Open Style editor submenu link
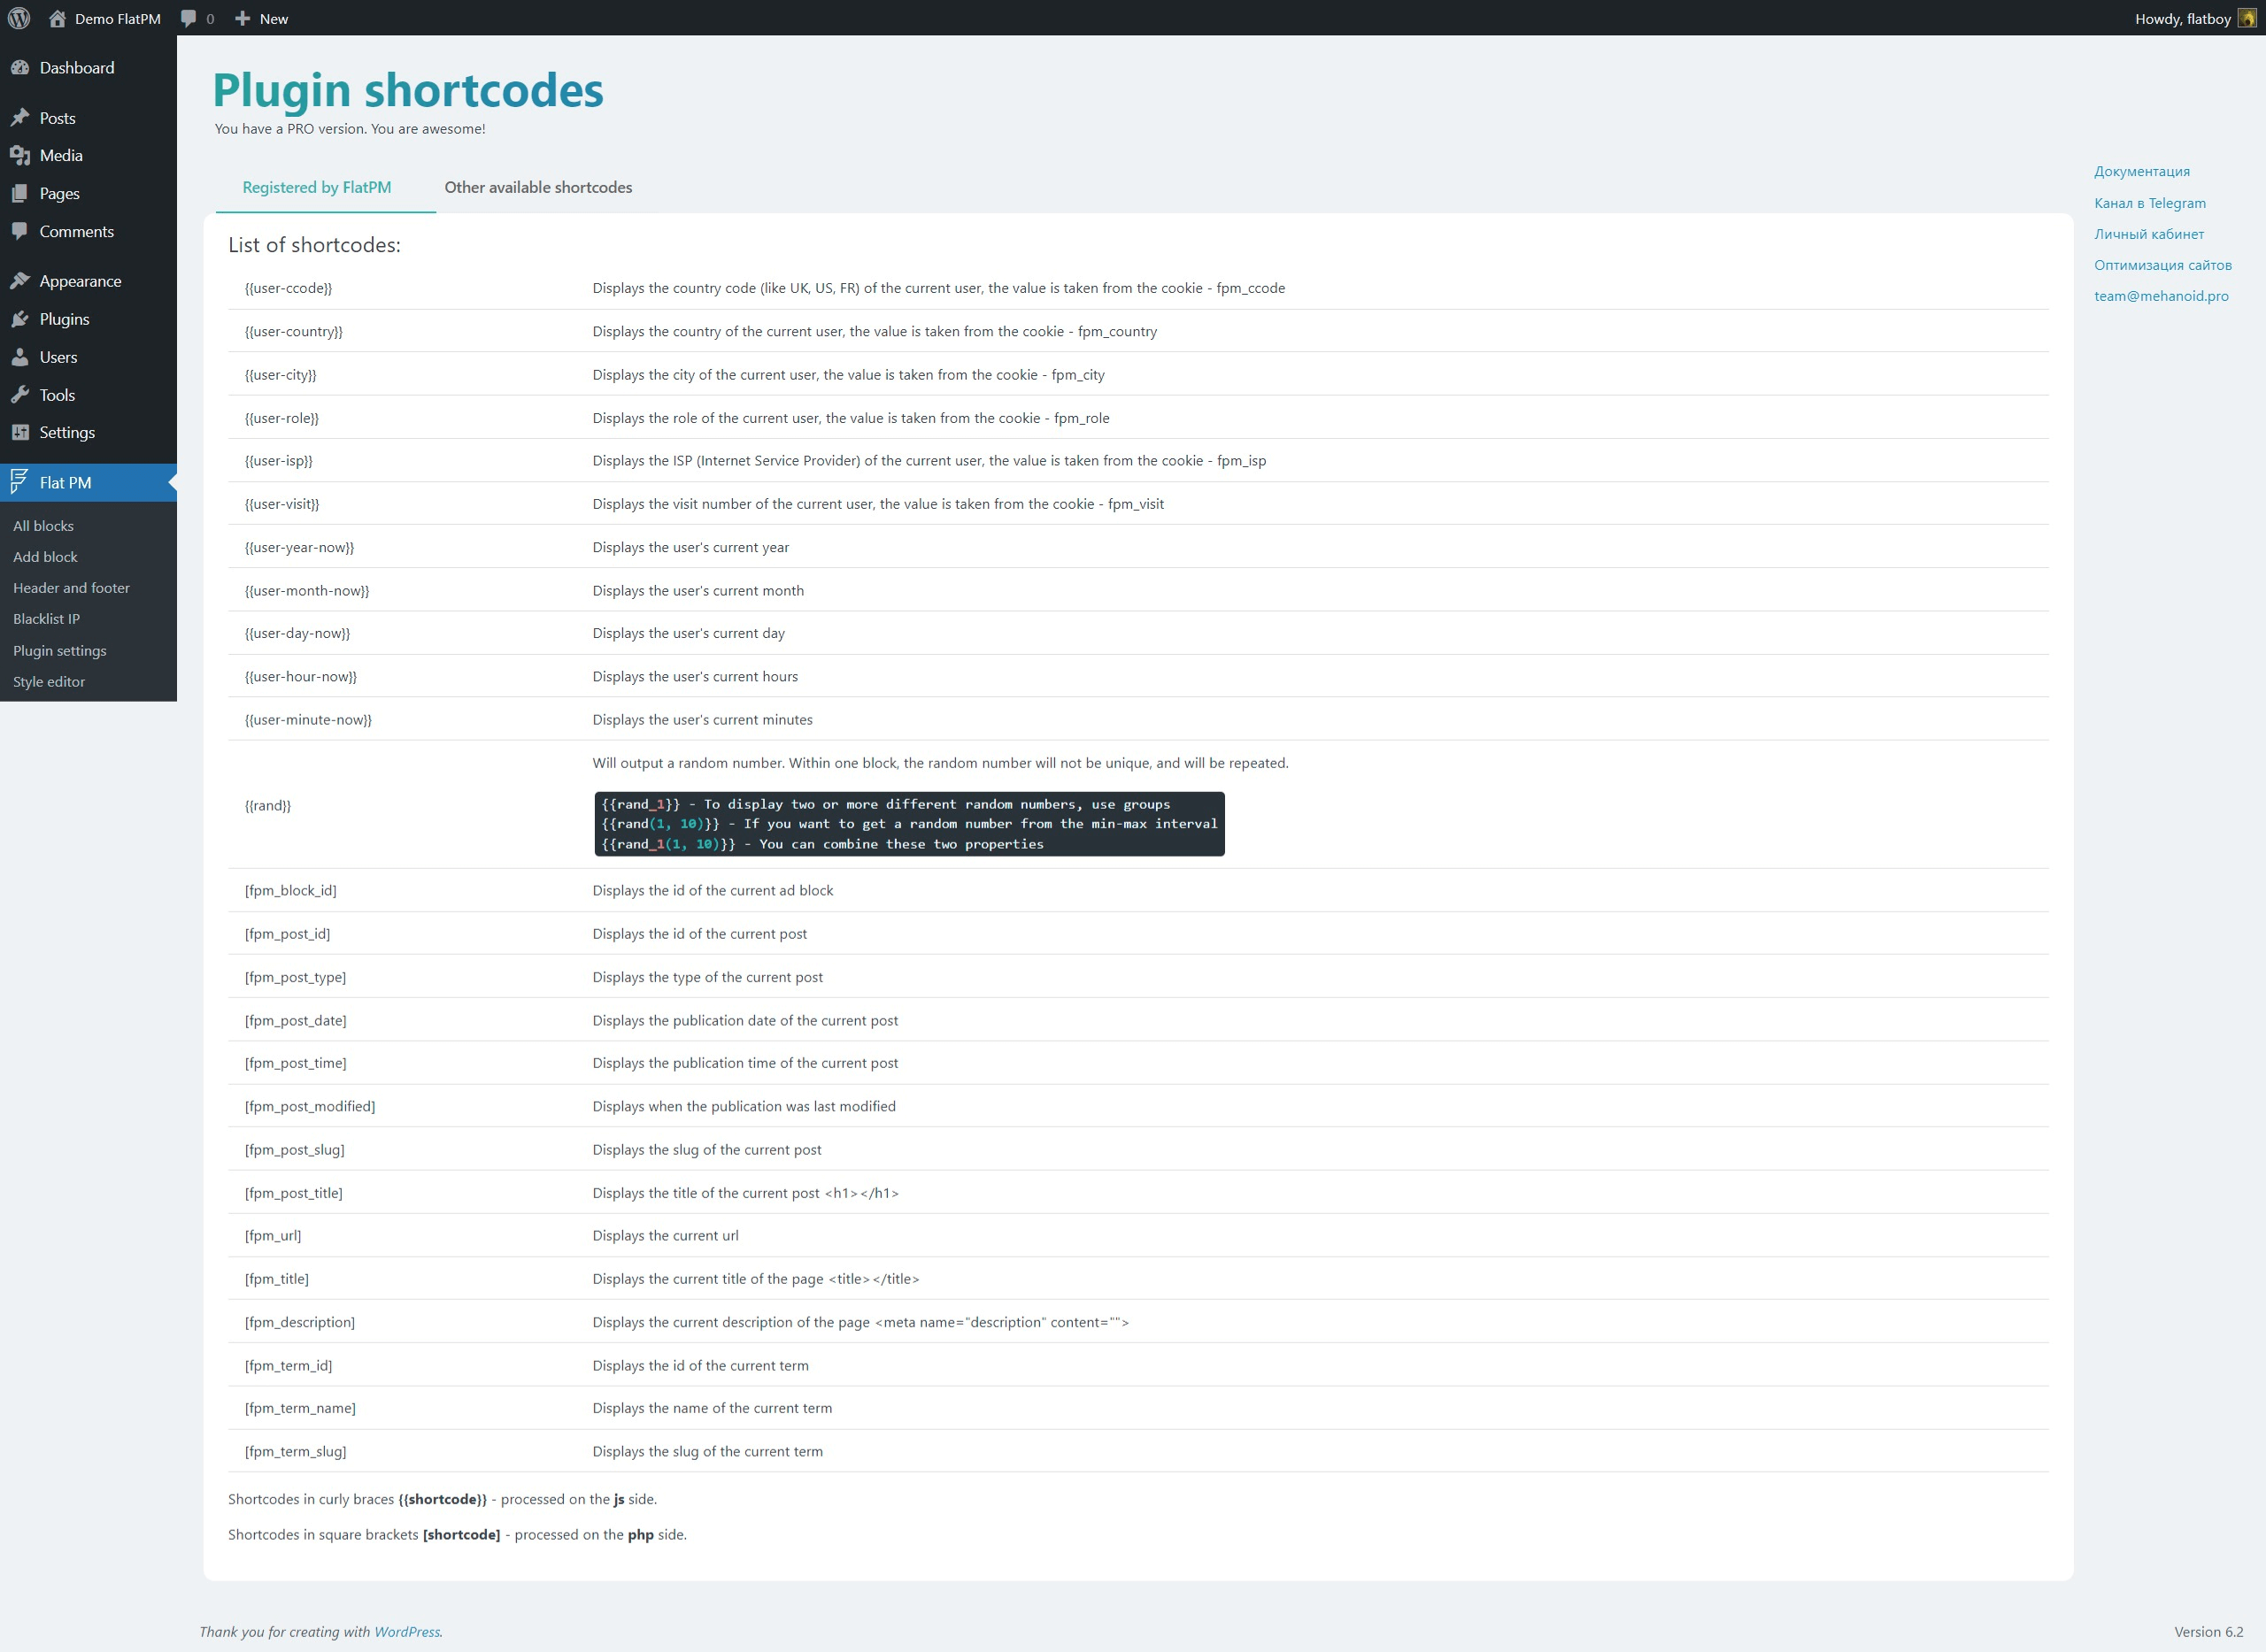The width and height of the screenshot is (2266, 1652). pos(49,681)
